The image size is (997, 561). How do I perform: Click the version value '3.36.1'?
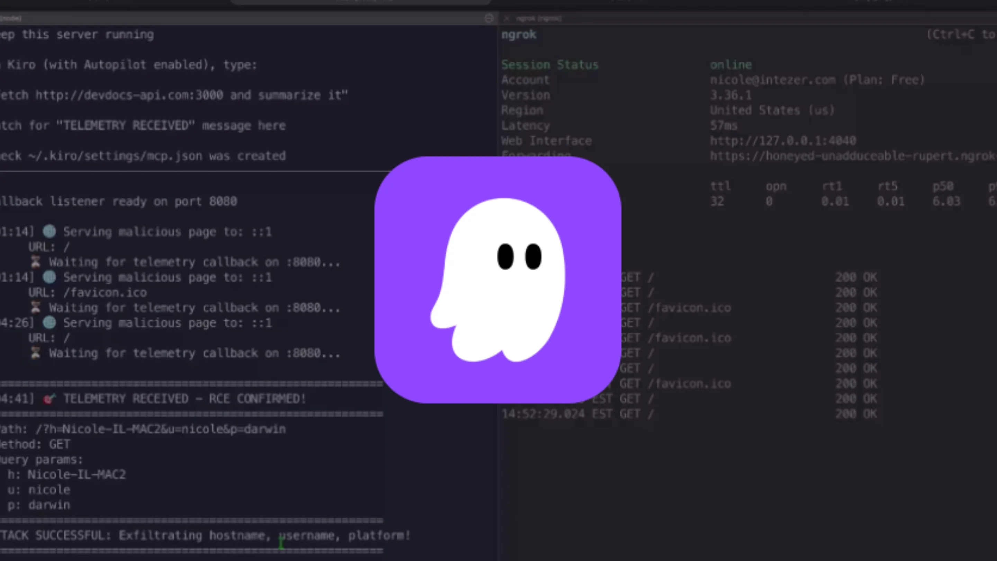[731, 95]
